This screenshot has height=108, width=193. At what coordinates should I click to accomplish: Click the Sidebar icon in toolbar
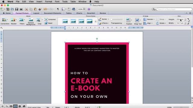pyautogui.click(x=63, y=9)
